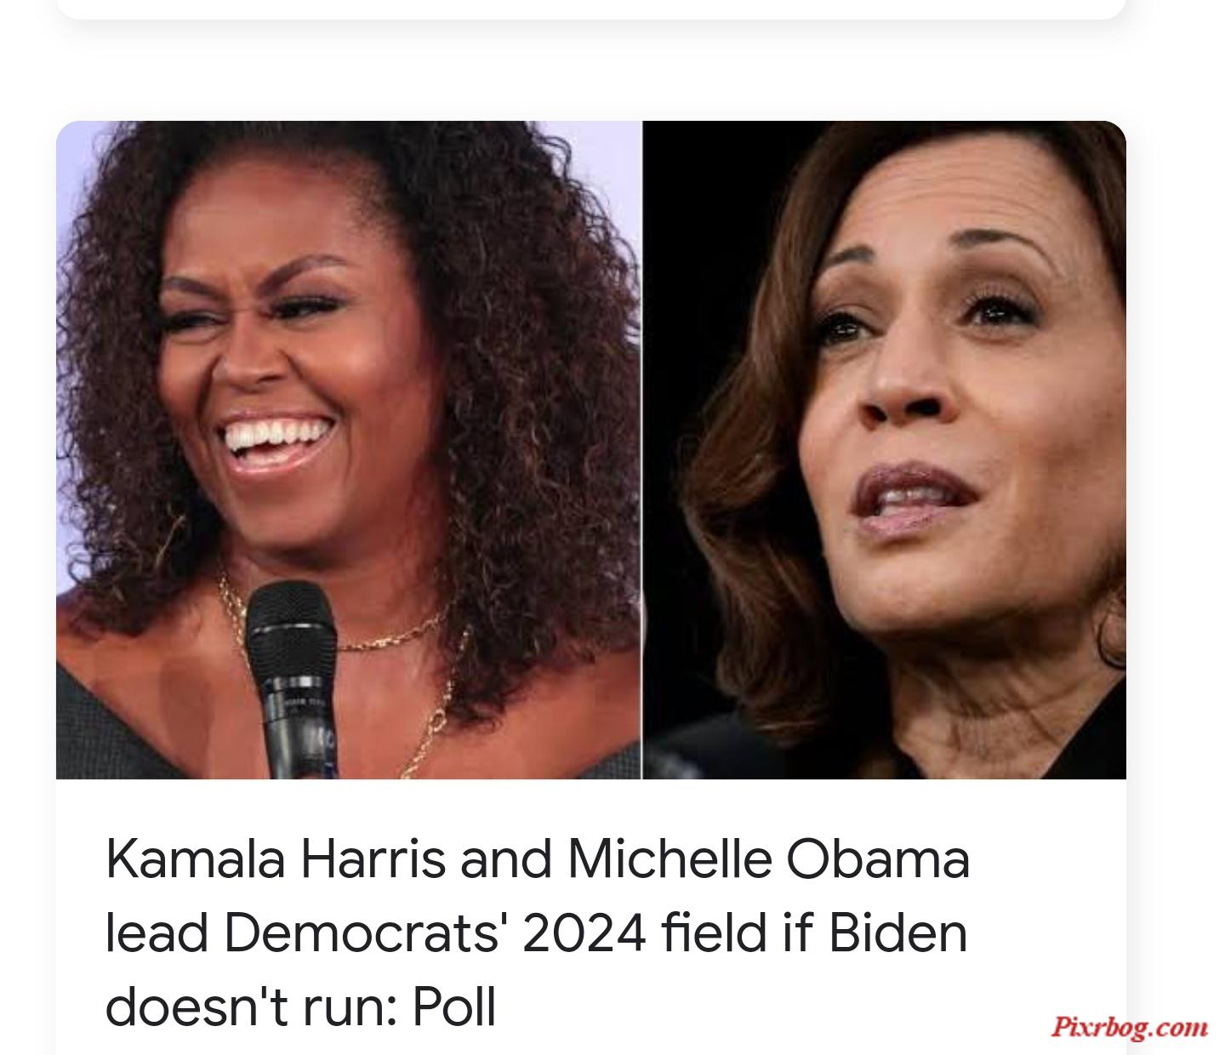Select "2024" in the article headline
This screenshot has height=1055, width=1225.
(584, 933)
